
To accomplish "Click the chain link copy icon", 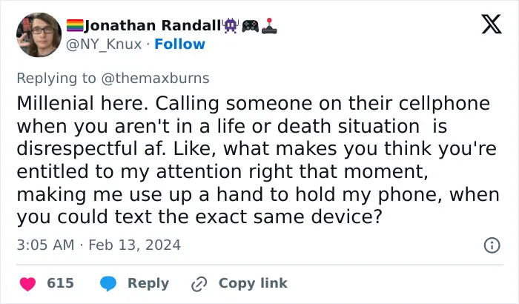I will pos(199,284).
